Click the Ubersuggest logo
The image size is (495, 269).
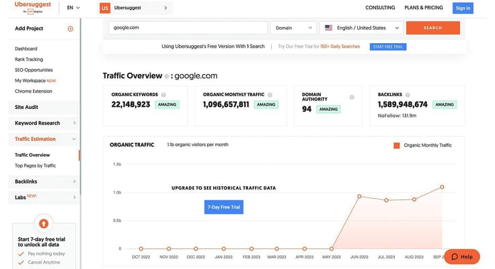[x=32, y=7]
